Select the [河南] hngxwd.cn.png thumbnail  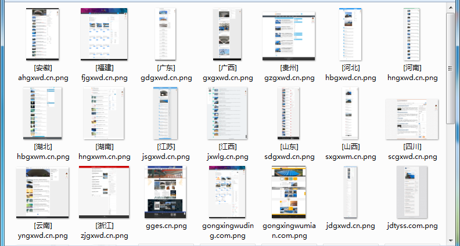click(412, 34)
